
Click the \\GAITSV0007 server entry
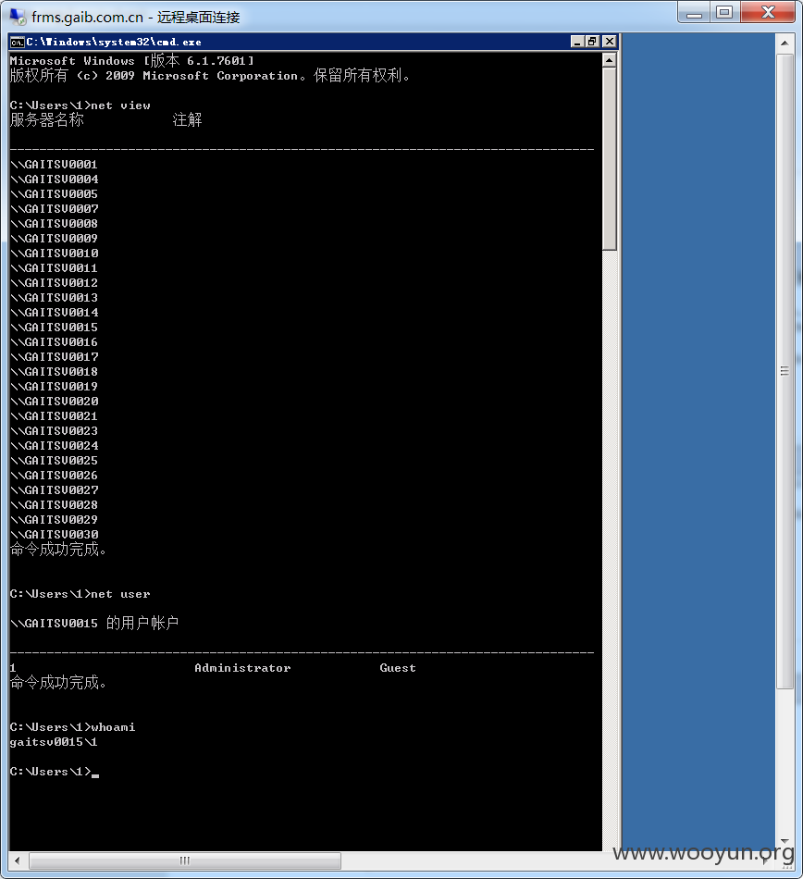click(x=54, y=208)
